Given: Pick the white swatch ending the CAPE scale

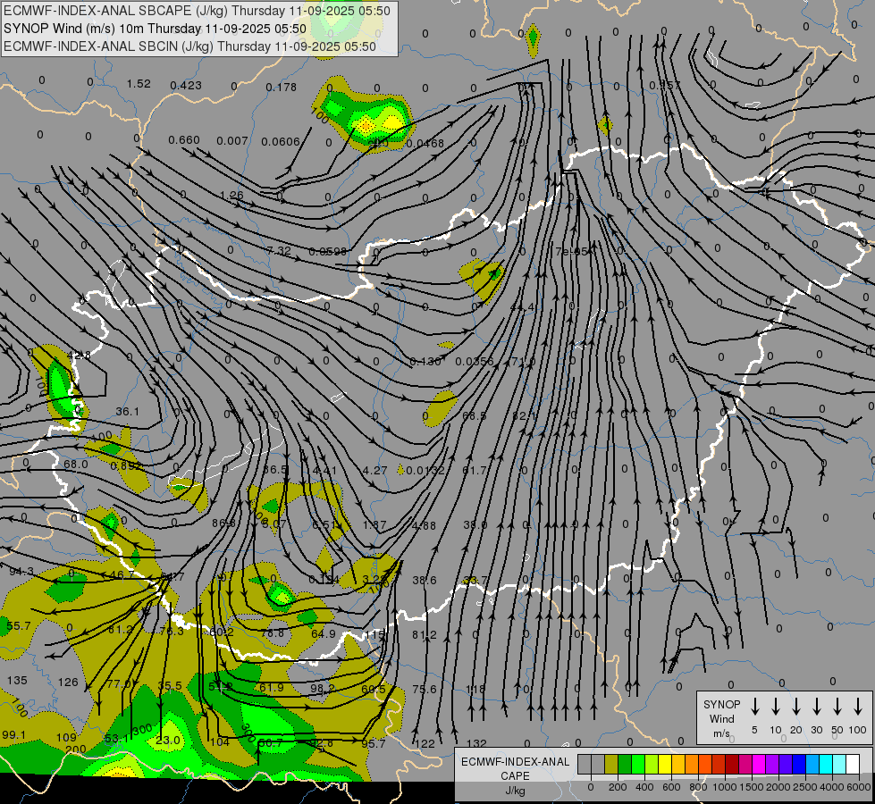Looking at the screenshot, I should click(853, 764).
